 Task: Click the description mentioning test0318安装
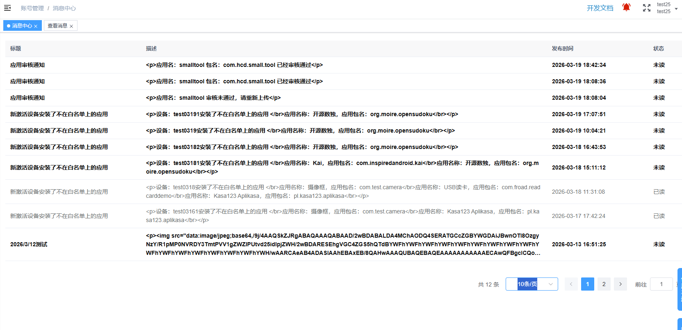(343, 192)
